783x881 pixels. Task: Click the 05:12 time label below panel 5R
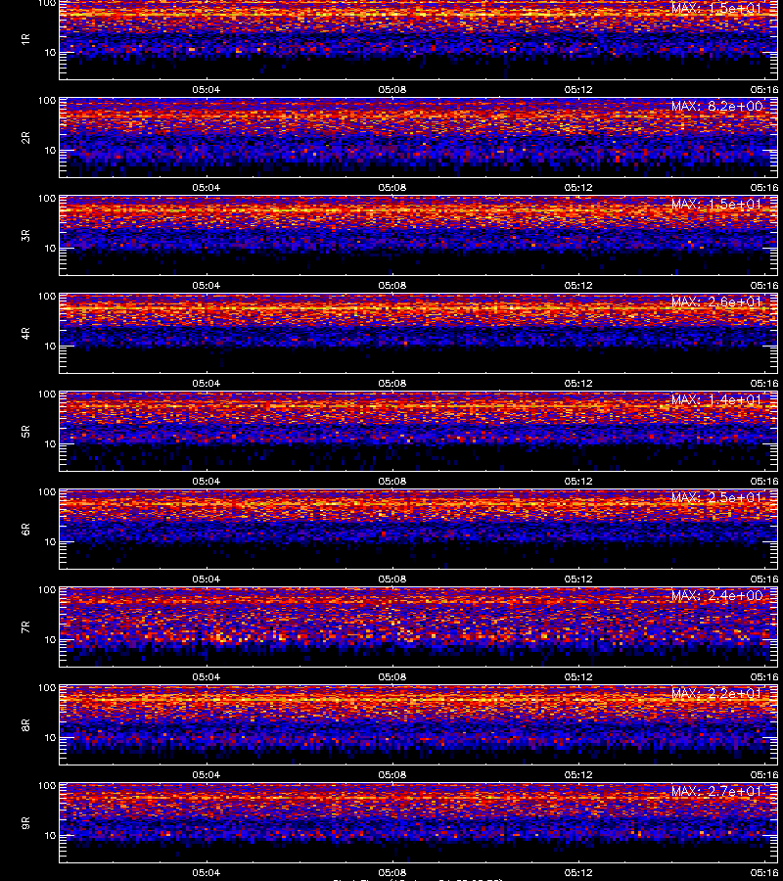click(x=578, y=481)
